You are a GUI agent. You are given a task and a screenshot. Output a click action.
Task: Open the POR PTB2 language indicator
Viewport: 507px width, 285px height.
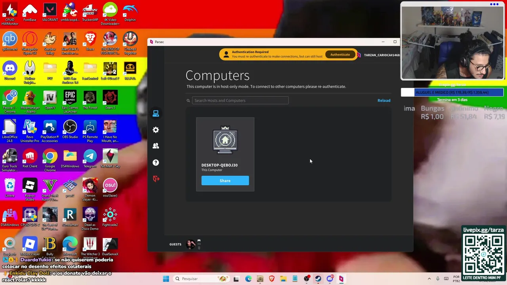point(456,279)
